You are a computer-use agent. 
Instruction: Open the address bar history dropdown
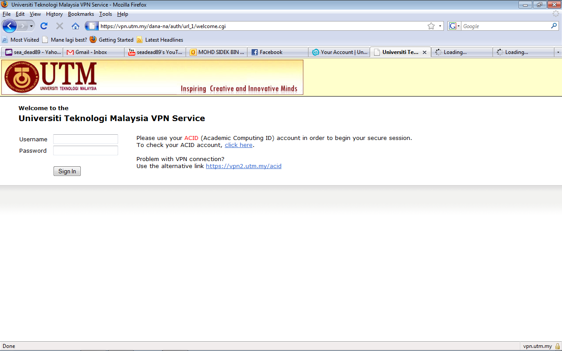point(440,26)
